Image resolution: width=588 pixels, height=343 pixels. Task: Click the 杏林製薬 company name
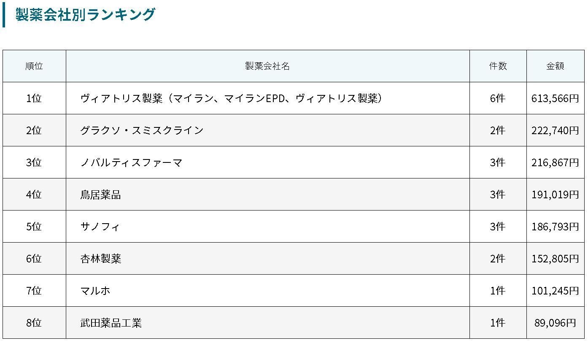(100, 259)
